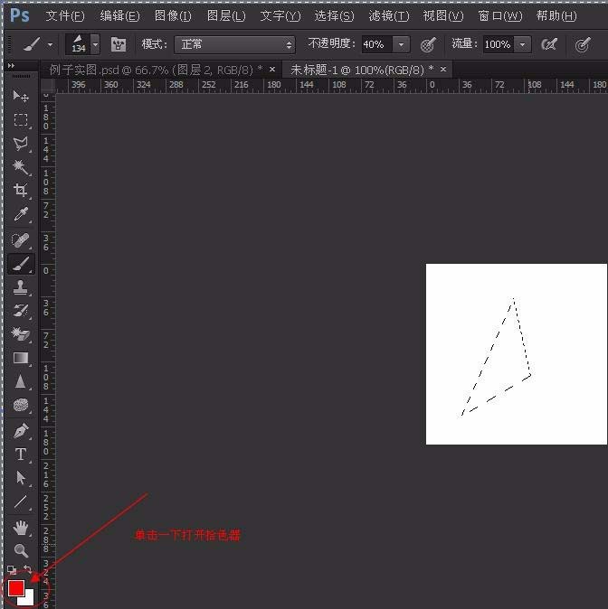Switch to the 例子实图.psd tab
Image resolution: width=608 pixels, height=609 pixels.
coord(156,70)
